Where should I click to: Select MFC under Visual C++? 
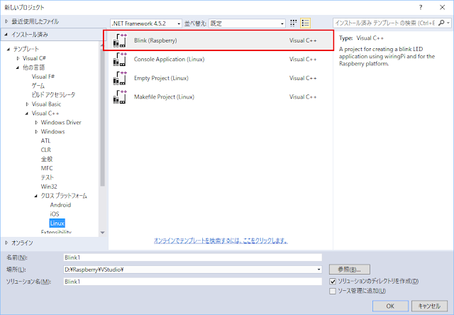point(47,168)
